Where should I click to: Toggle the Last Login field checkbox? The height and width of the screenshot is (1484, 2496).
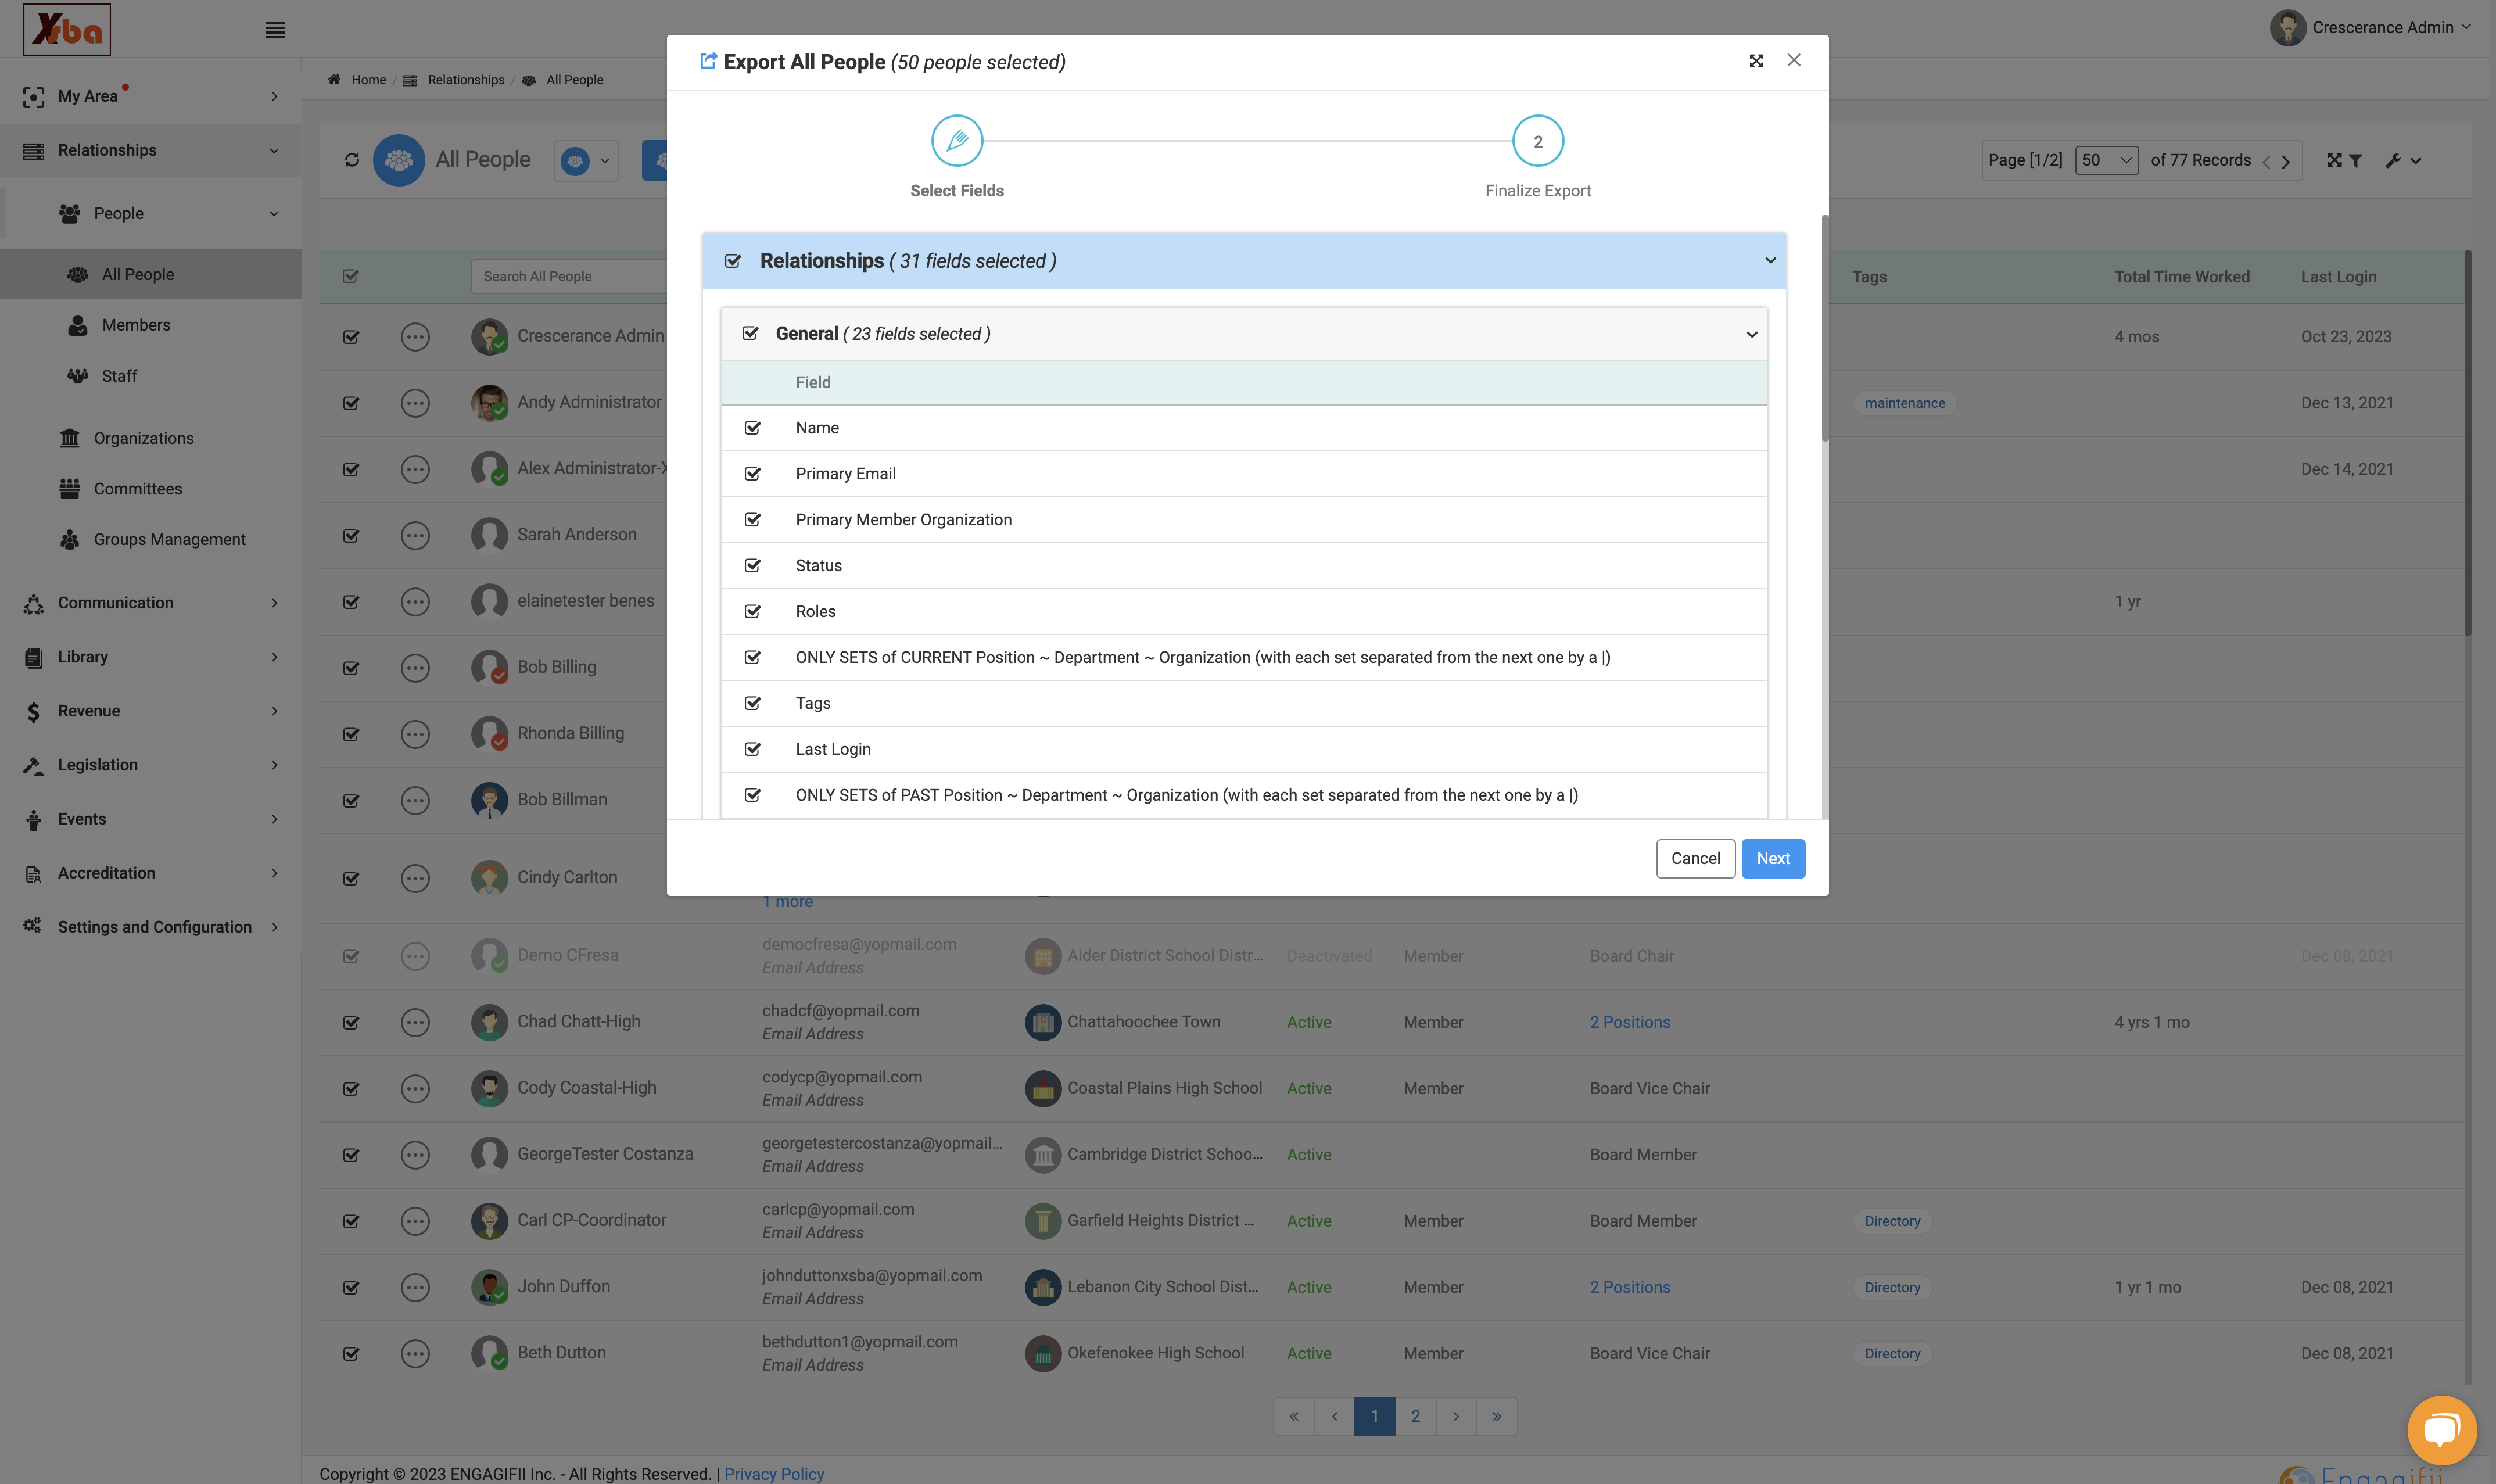coord(753,749)
